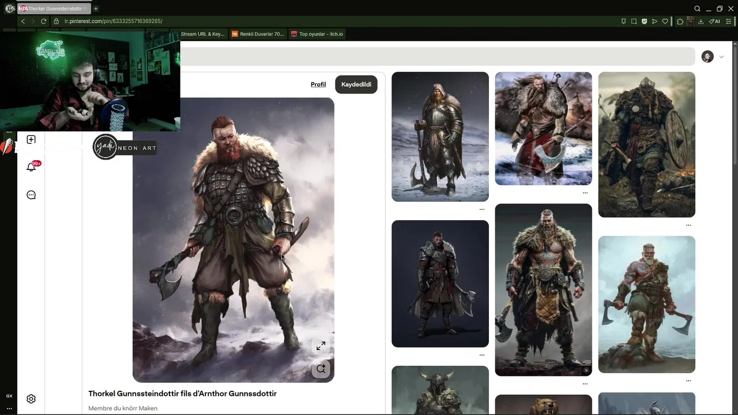Click the Profil board link
This screenshot has width=738, height=415.
[318, 84]
